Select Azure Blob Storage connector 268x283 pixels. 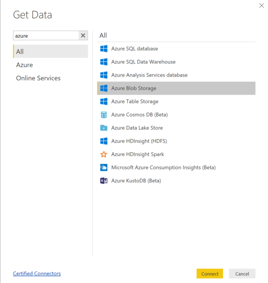click(x=134, y=88)
